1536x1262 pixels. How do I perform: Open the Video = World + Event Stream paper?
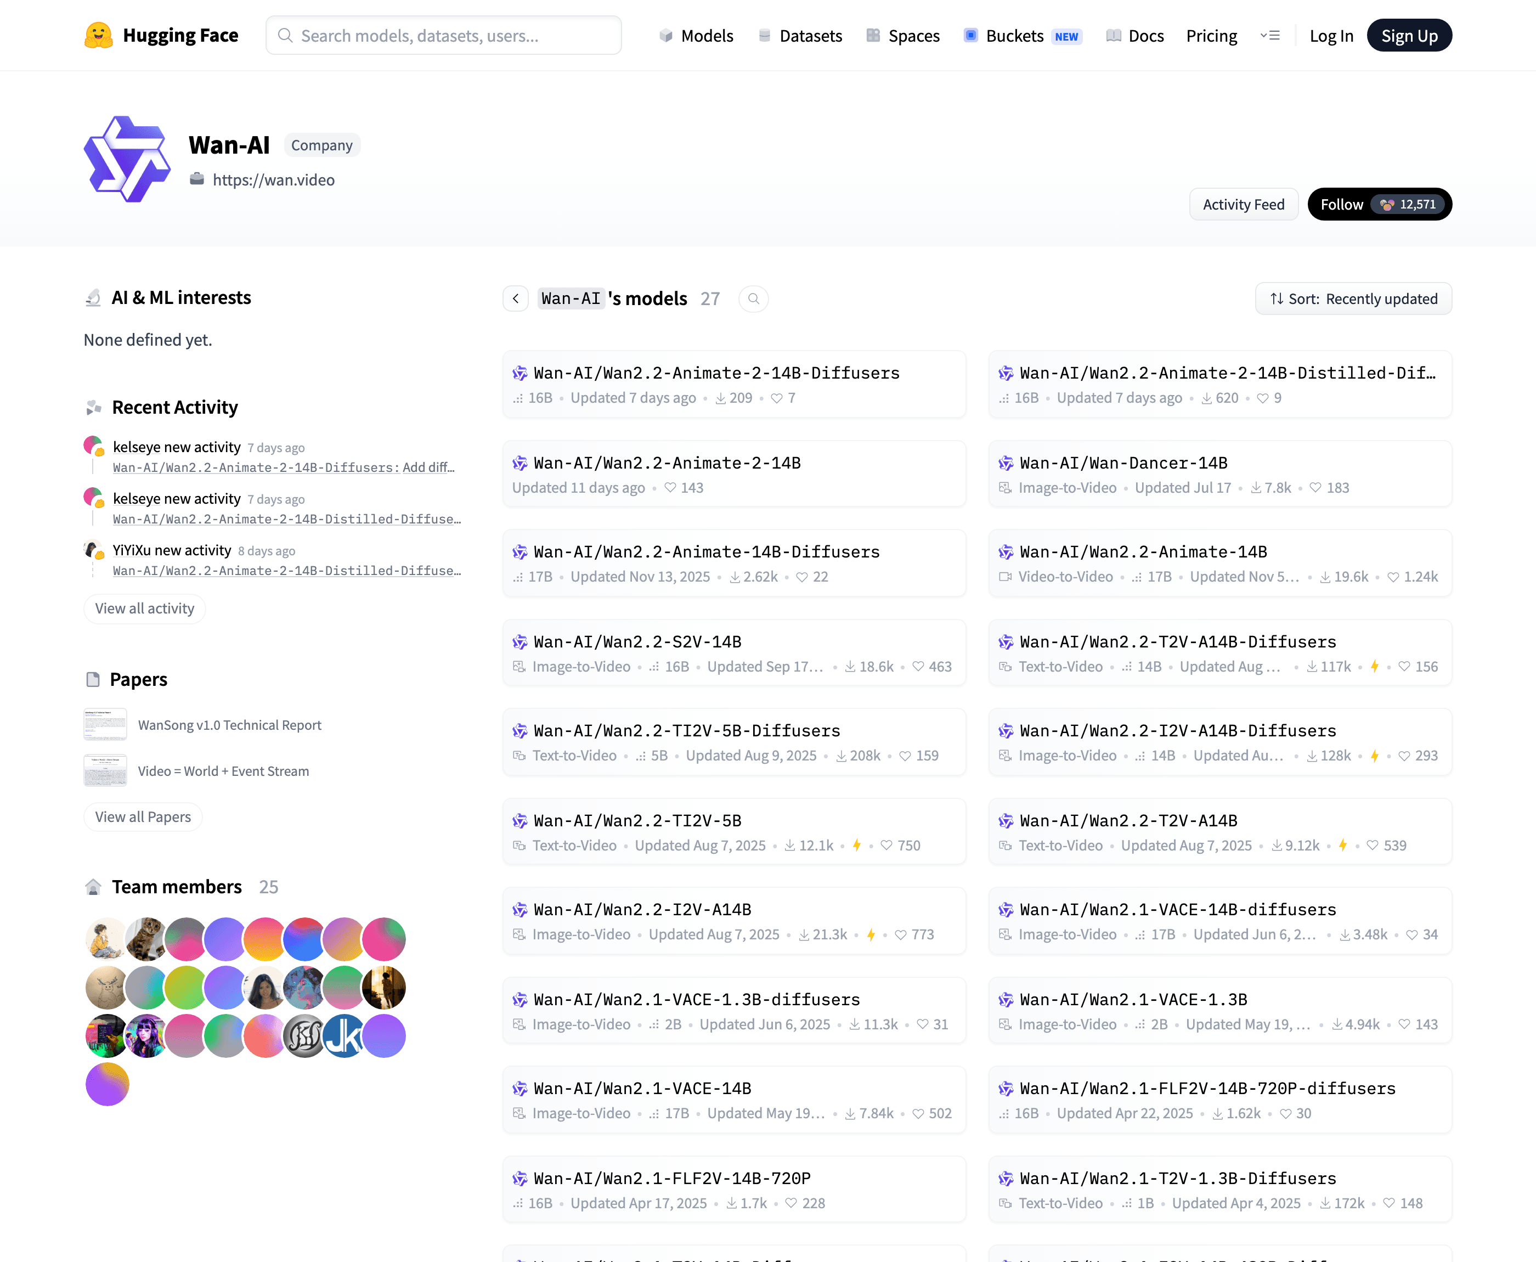click(x=224, y=770)
